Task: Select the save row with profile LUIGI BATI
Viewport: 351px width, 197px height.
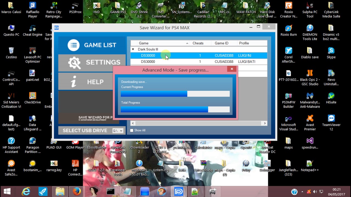Action: (x=199, y=62)
